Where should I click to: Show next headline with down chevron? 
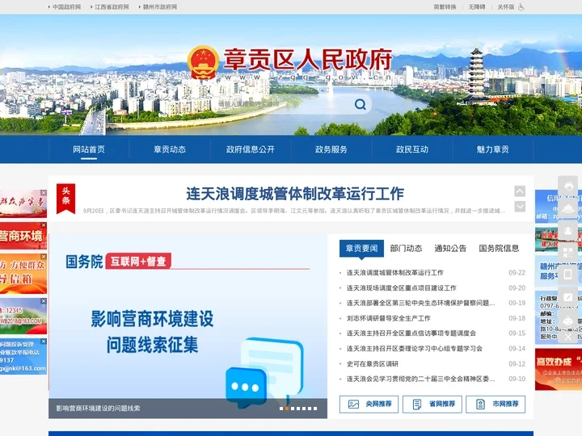(520, 206)
